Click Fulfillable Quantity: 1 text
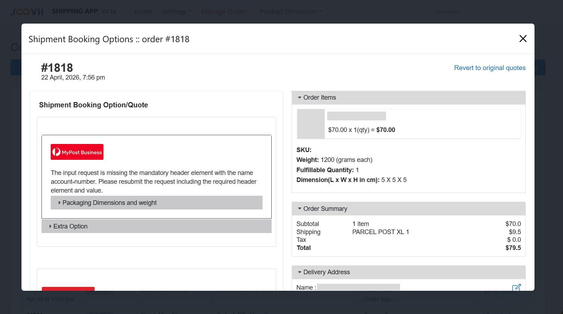 pyautogui.click(x=328, y=170)
